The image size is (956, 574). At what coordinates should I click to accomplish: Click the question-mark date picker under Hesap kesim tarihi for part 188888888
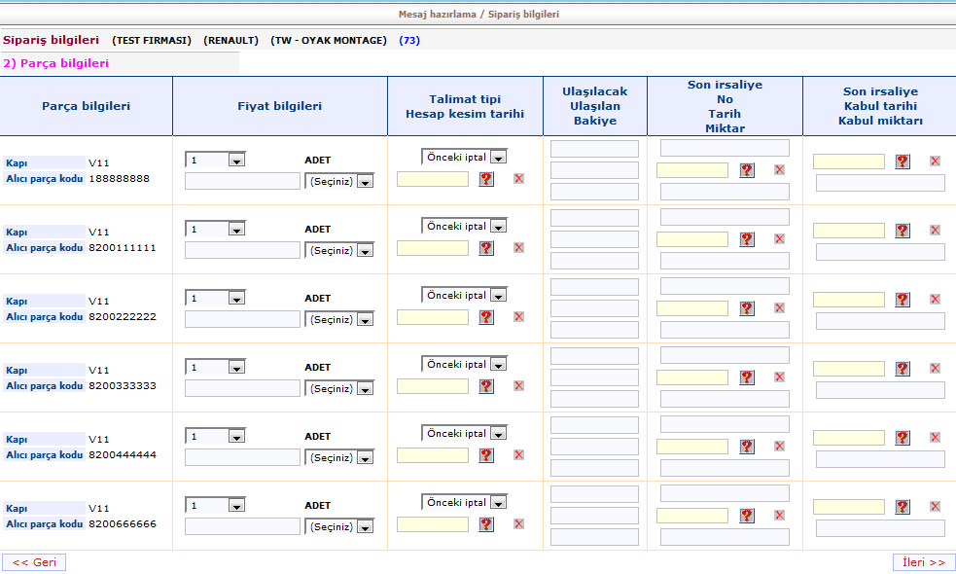pos(486,179)
